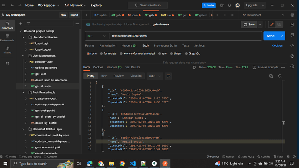The height and width of the screenshot is (168, 299).
Task: Open the request Headers (6) tab
Action: click(129, 45)
